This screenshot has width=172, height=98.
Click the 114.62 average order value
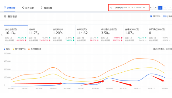[x=82, y=33]
